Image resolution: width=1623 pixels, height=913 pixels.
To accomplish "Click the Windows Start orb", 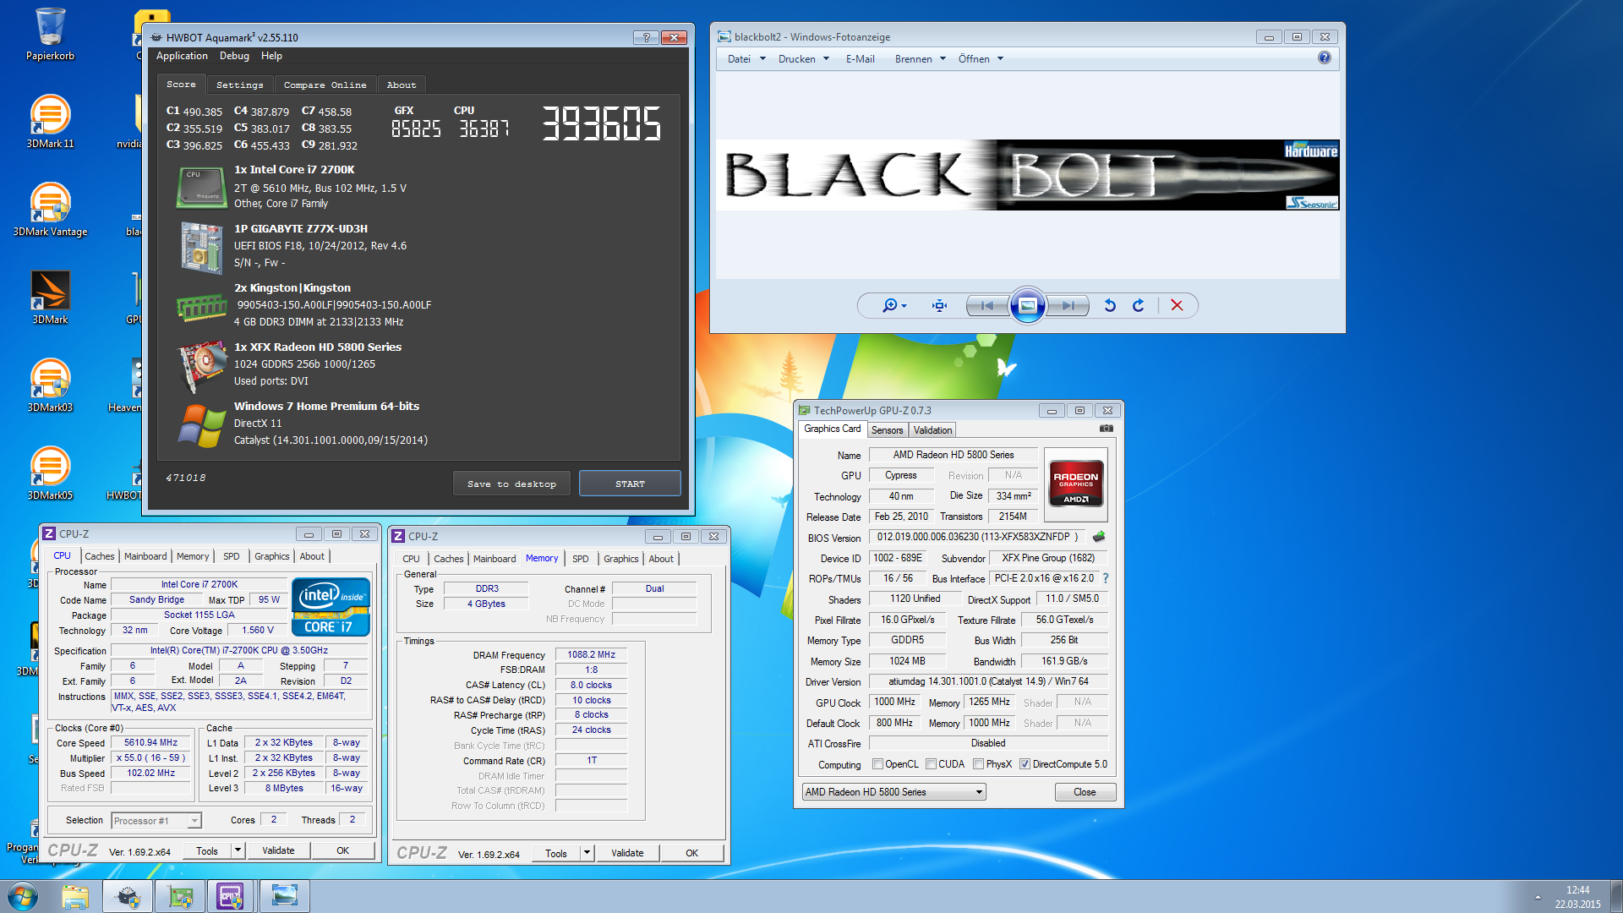I will 23,896.
